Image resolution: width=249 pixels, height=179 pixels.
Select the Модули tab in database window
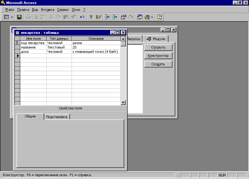click(156, 39)
